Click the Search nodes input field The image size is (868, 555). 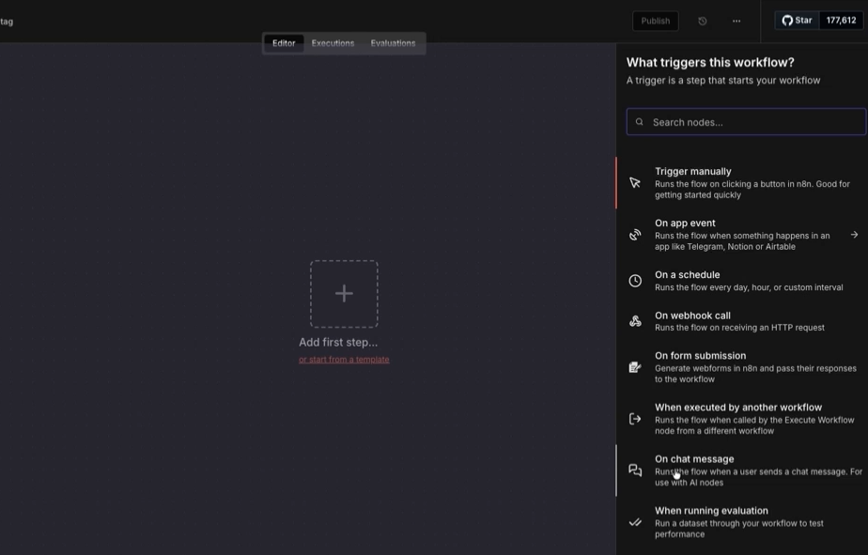[745, 121]
